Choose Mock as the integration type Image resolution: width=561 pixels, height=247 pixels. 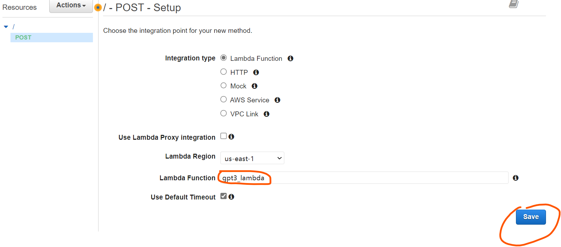point(224,85)
